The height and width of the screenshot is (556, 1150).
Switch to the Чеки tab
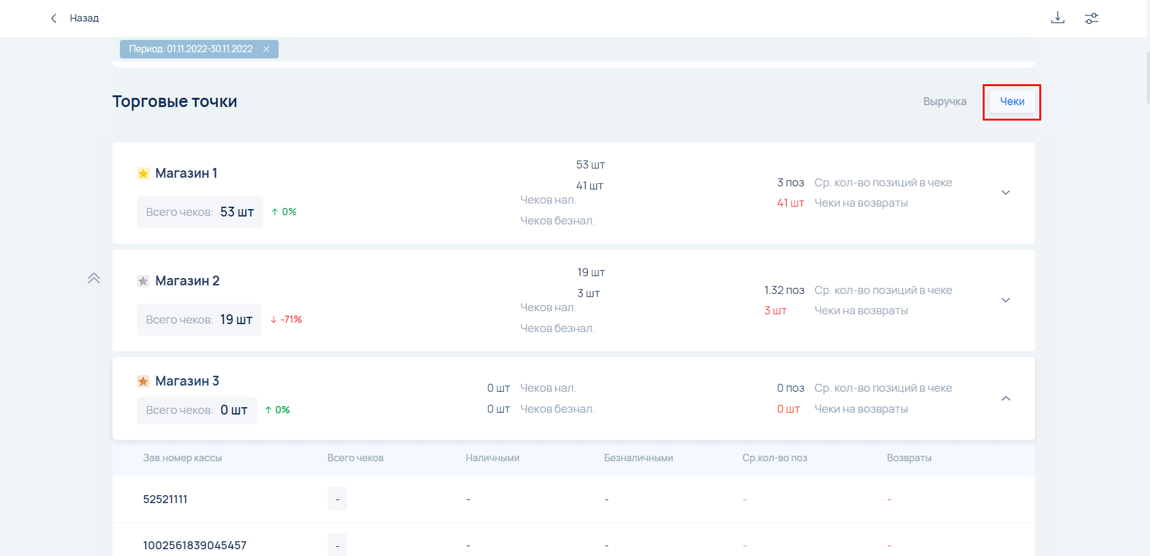click(1012, 101)
